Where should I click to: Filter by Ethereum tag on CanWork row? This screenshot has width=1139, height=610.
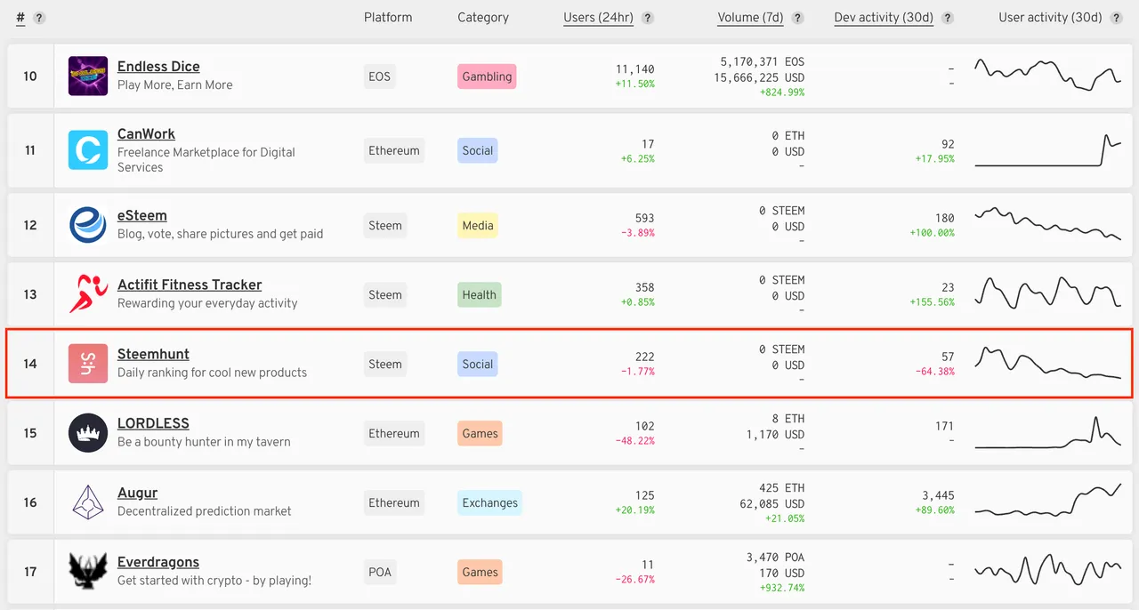click(x=394, y=151)
